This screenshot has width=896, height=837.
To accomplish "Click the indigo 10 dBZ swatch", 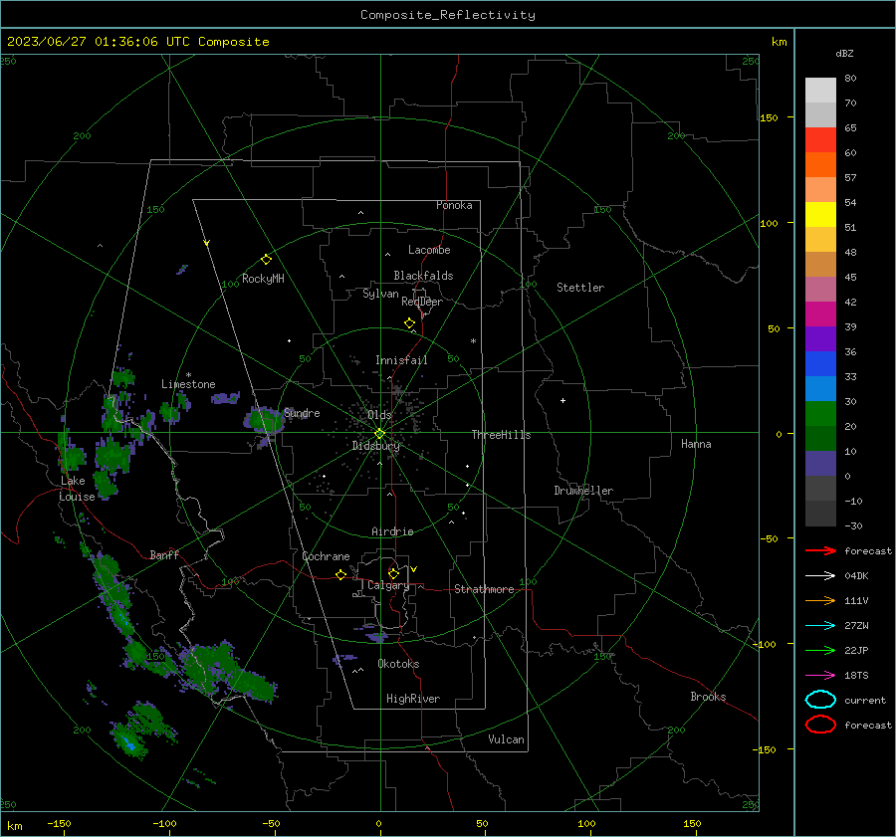I will [x=820, y=464].
